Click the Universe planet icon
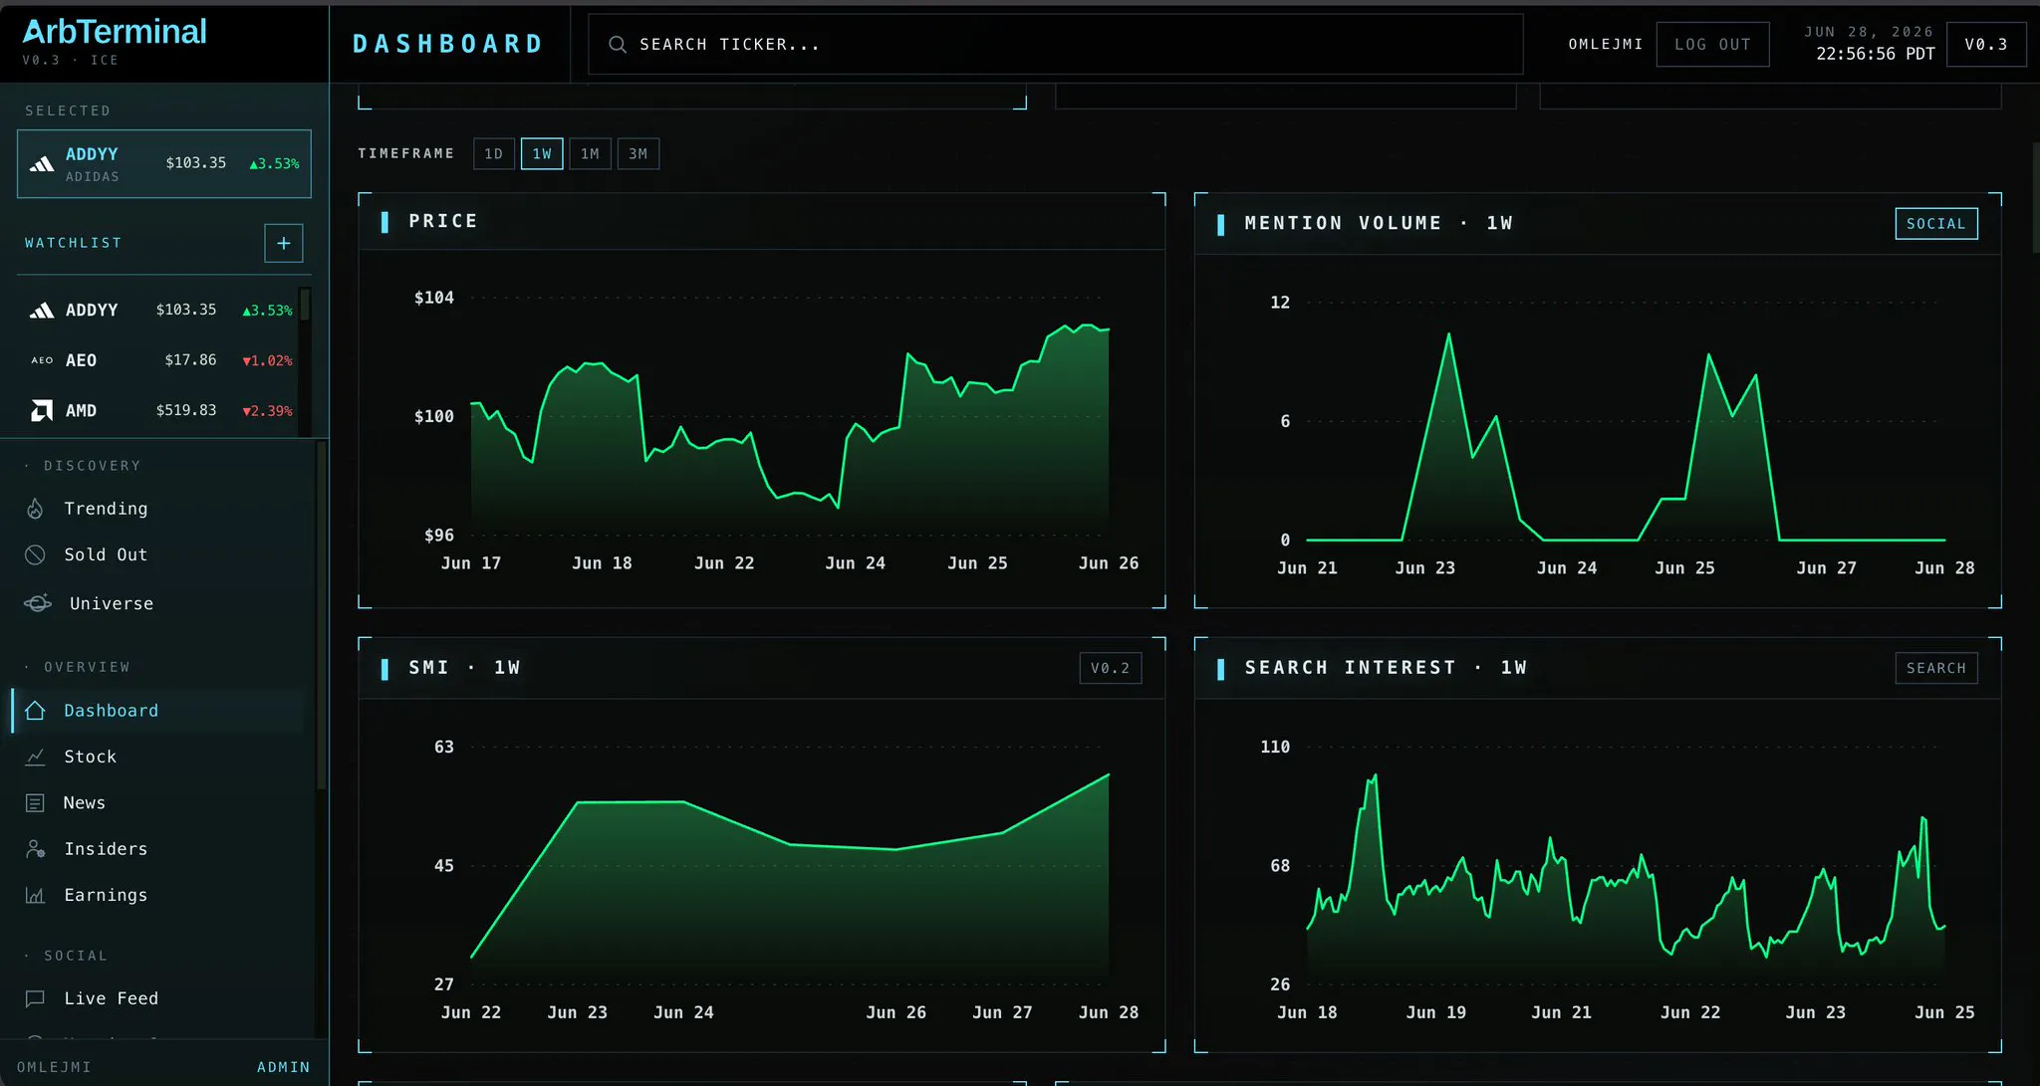 pyautogui.click(x=38, y=603)
